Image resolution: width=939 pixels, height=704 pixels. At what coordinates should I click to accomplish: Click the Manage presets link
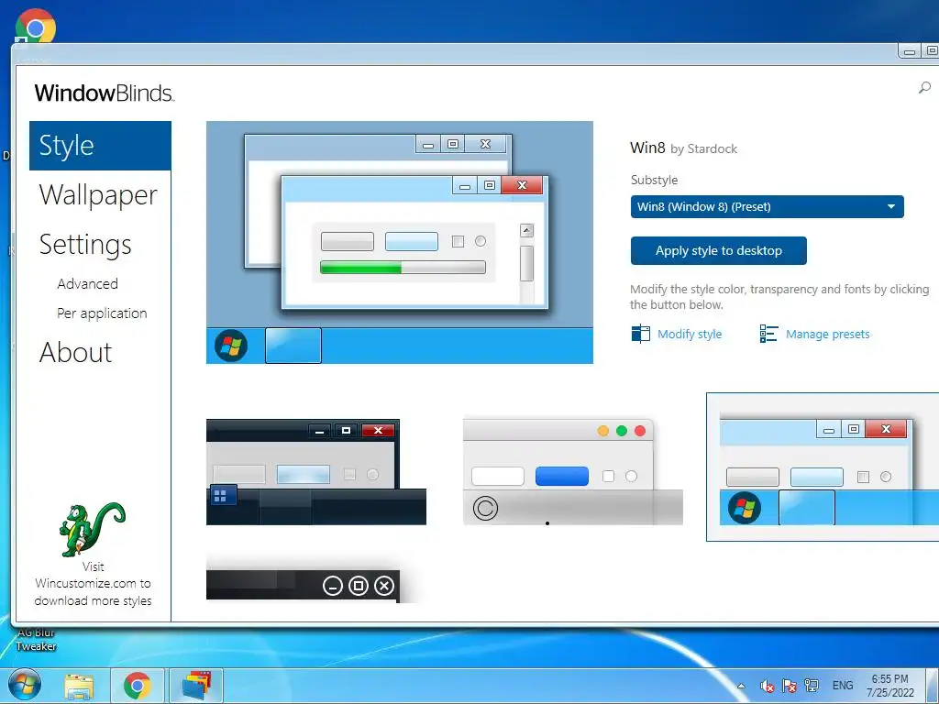[828, 334]
